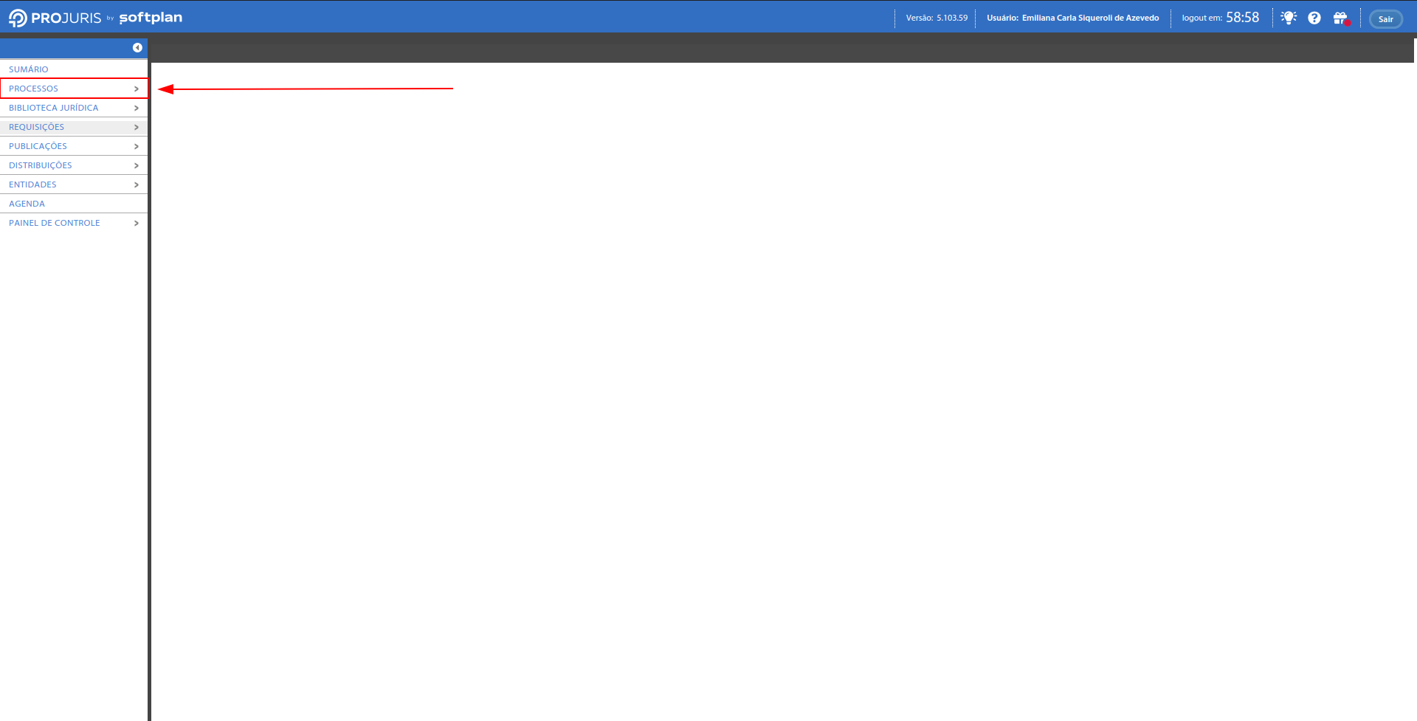This screenshot has width=1417, height=721.
Task: Open the Sumário menu item
Action: tap(29, 69)
